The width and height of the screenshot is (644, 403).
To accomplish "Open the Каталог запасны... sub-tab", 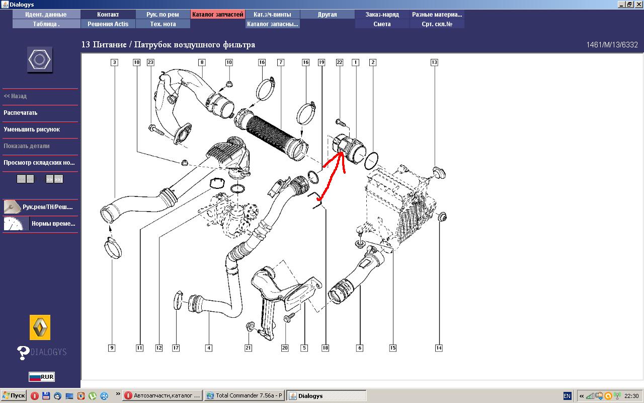I will click(x=273, y=24).
